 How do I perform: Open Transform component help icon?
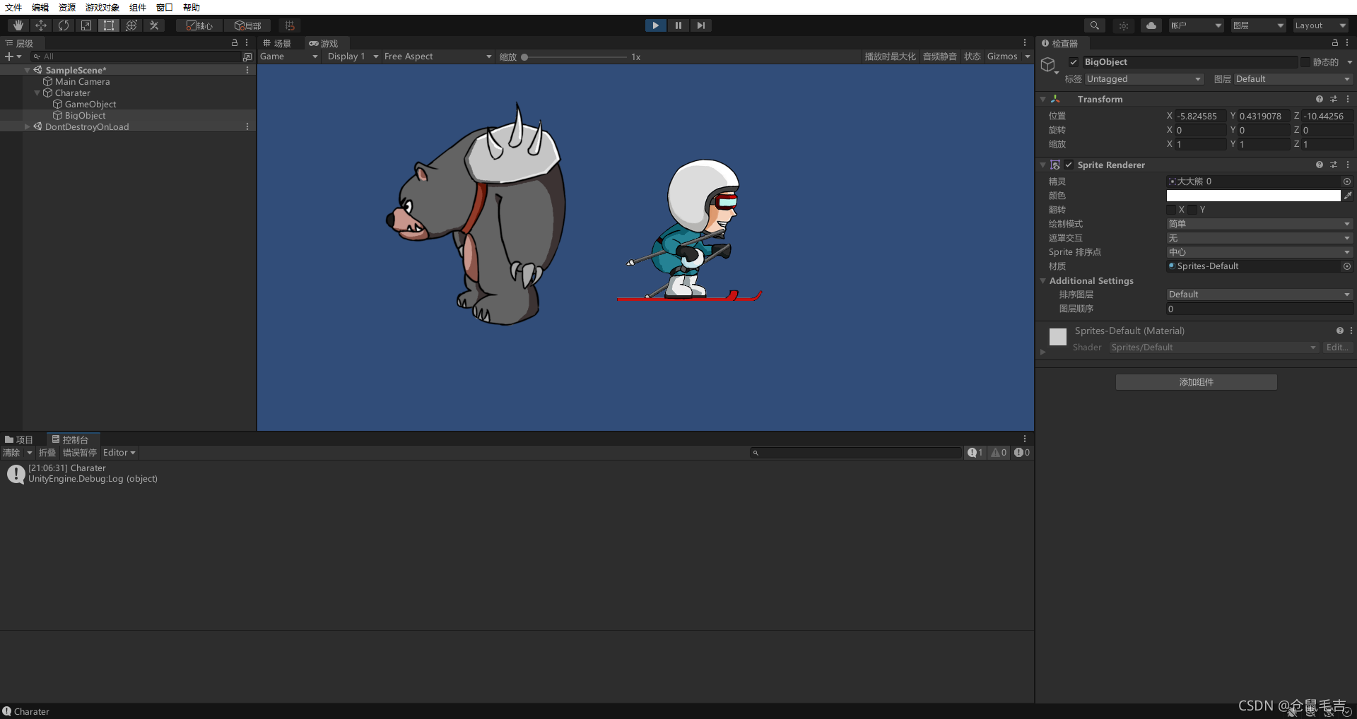1320,99
